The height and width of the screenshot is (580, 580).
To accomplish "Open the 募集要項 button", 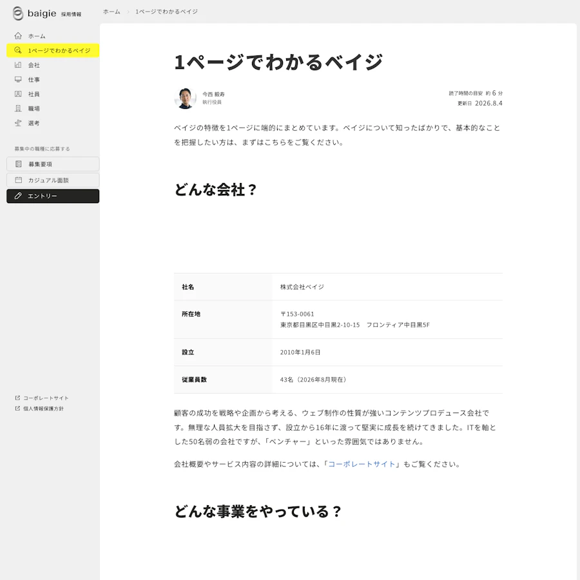I will pos(53,164).
